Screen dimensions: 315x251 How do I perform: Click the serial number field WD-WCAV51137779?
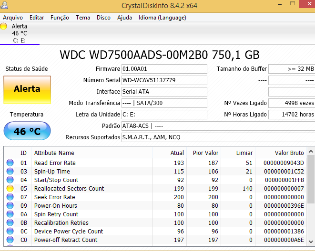tap(164, 80)
